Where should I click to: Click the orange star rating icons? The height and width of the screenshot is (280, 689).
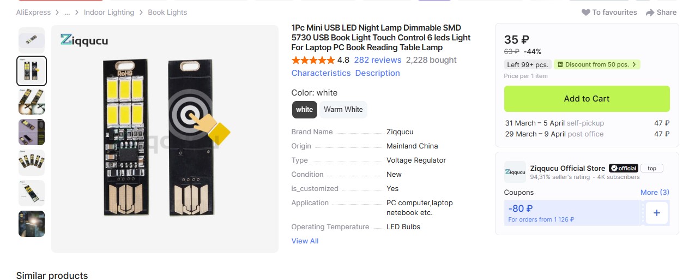[313, 60]
